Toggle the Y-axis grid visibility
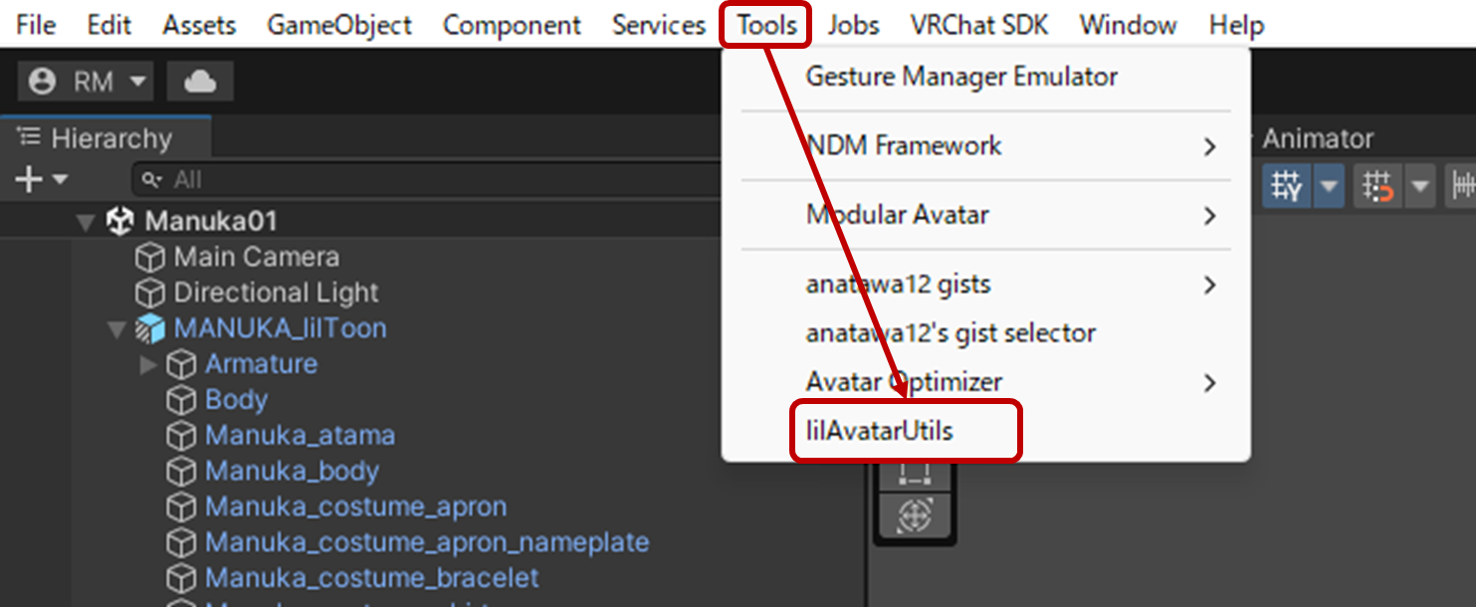The height and width of the screenshot is (607, 1476). click(1287, 185)
